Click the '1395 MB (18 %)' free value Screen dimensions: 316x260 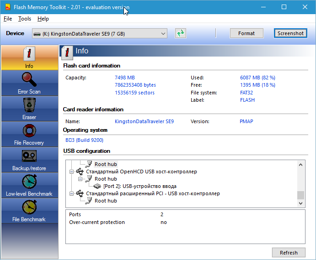pyautogui.click(x=257, y=85)
